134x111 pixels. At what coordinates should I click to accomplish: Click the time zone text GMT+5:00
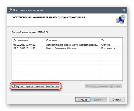click(43, 32)
